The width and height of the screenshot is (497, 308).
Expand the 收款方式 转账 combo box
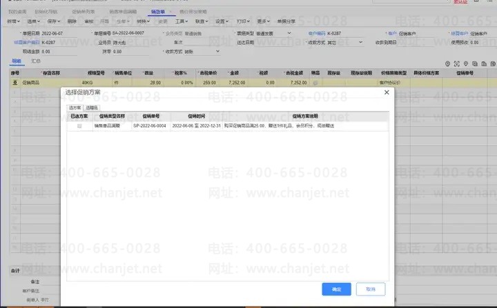pos(217,51)
